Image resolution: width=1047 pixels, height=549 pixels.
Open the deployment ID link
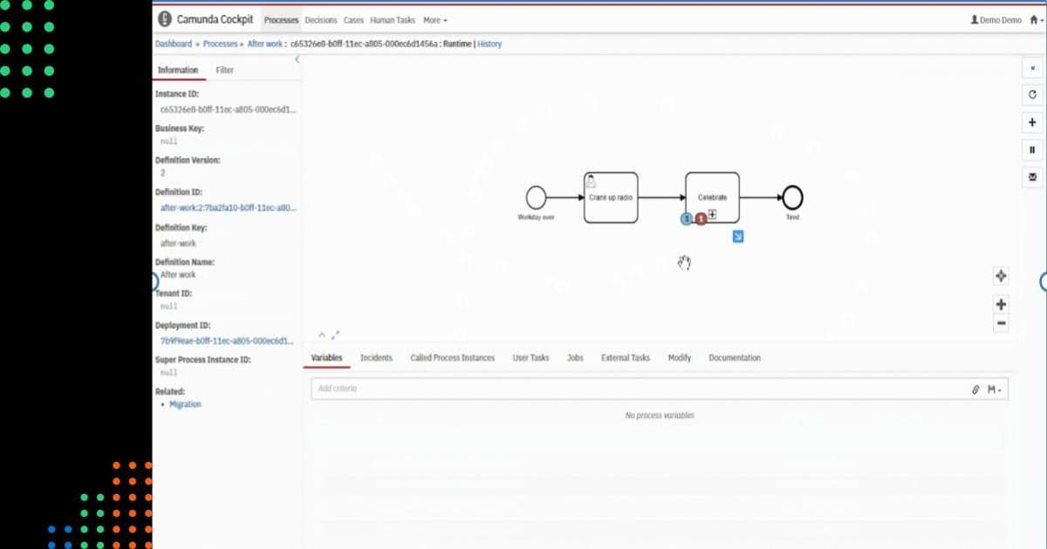tap(228, 341)
